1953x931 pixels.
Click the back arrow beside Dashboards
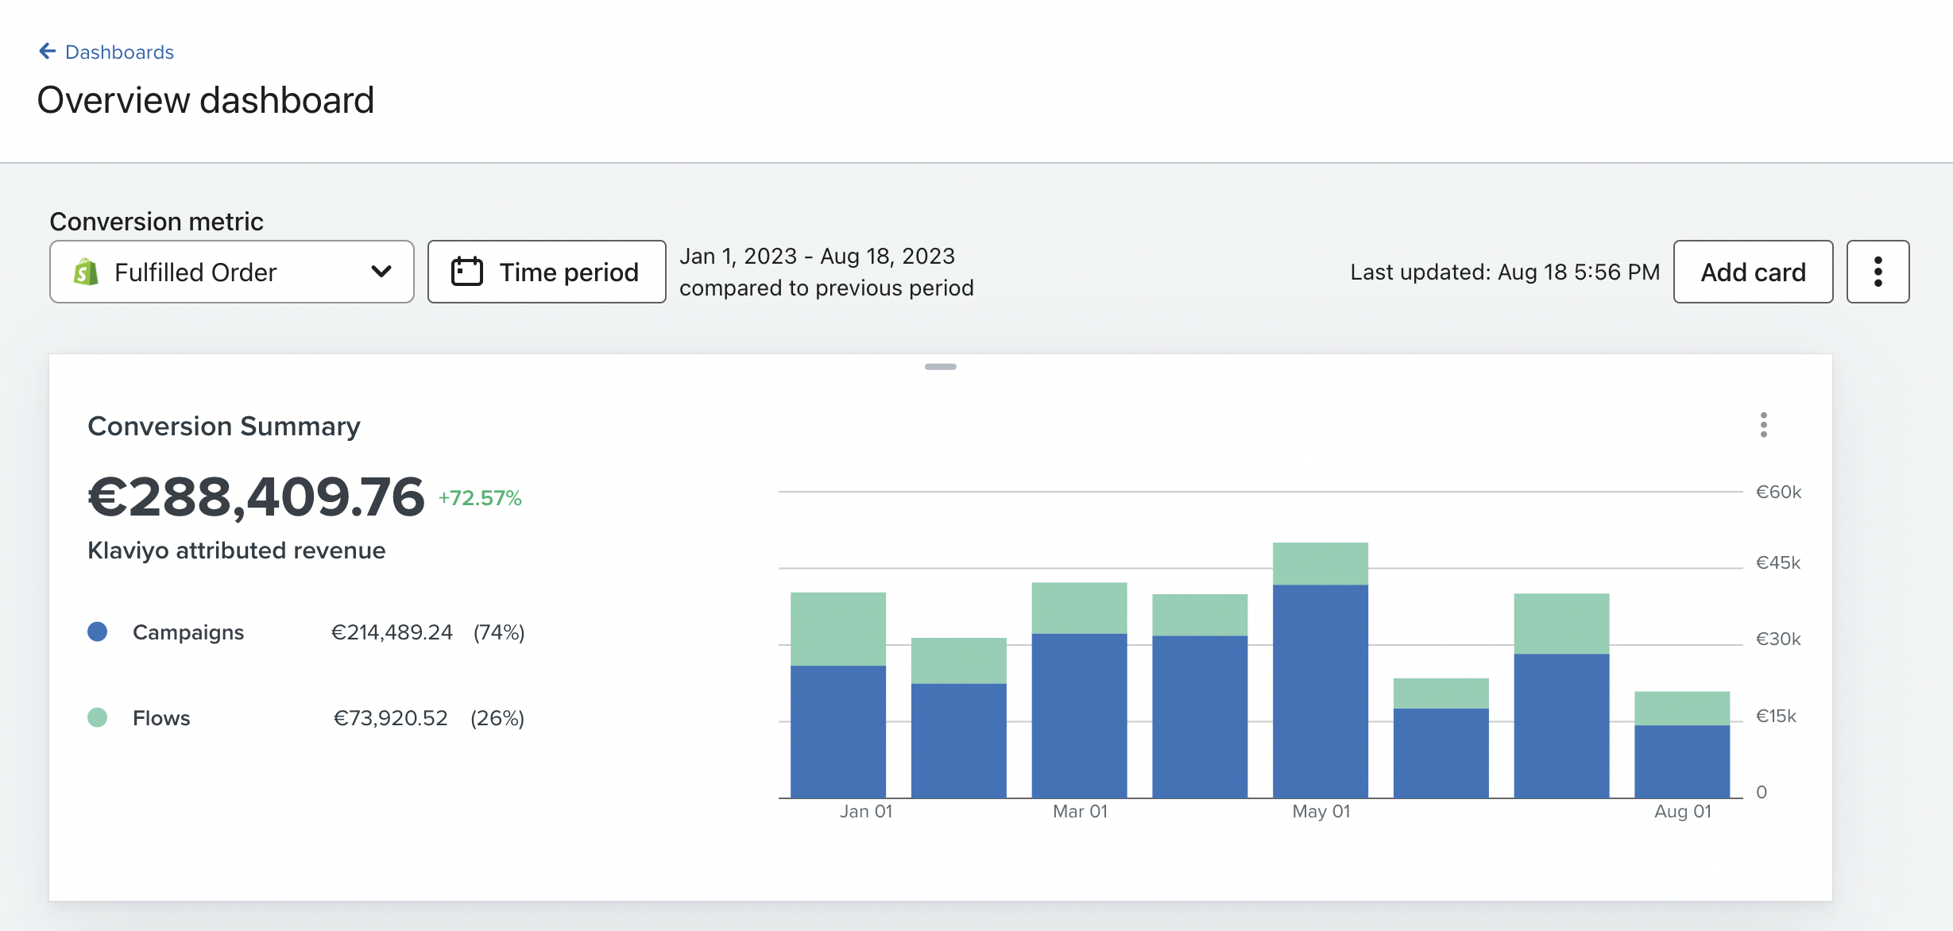click(x=47, y=52)
